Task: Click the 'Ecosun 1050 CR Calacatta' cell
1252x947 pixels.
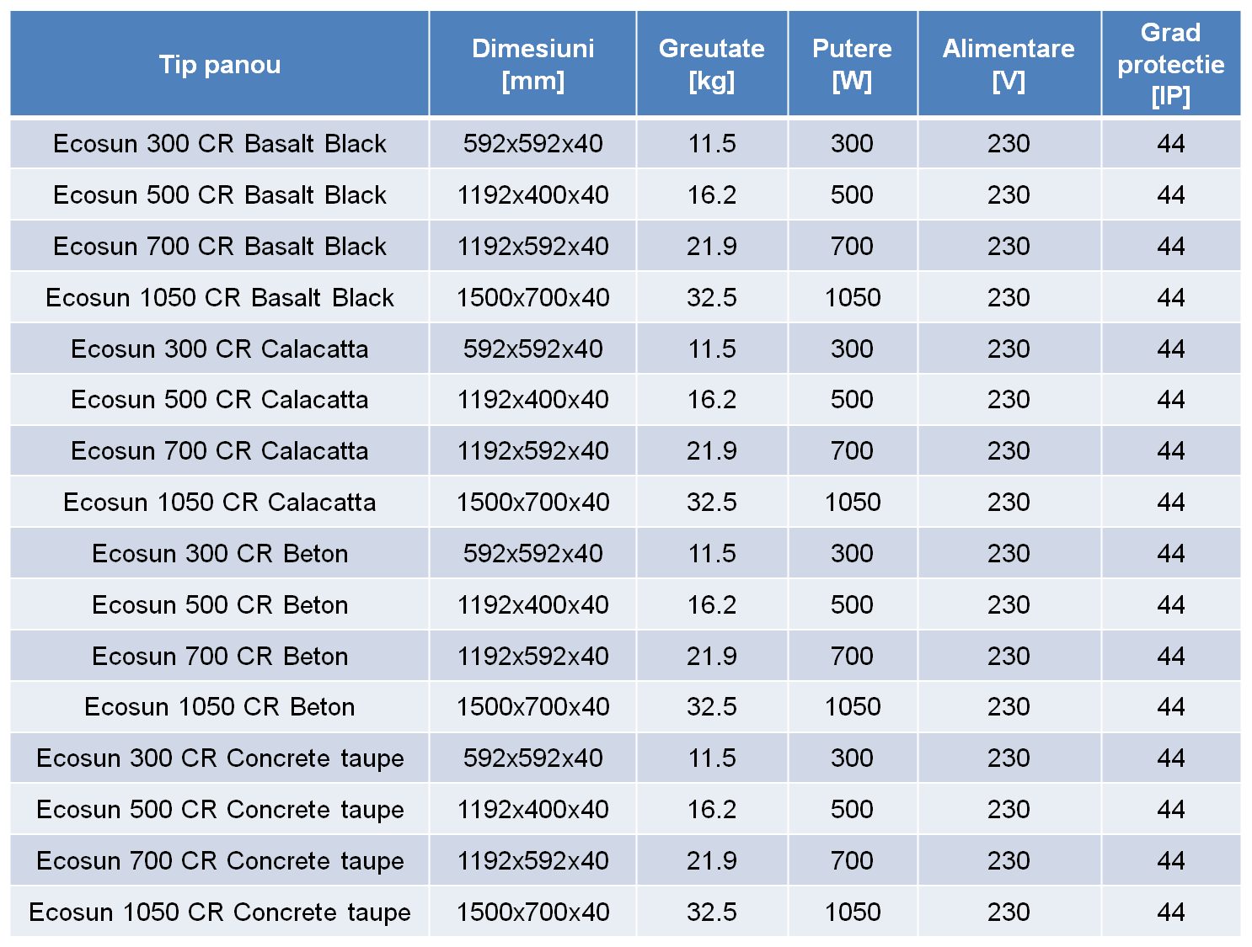Action: pos(219,503)
